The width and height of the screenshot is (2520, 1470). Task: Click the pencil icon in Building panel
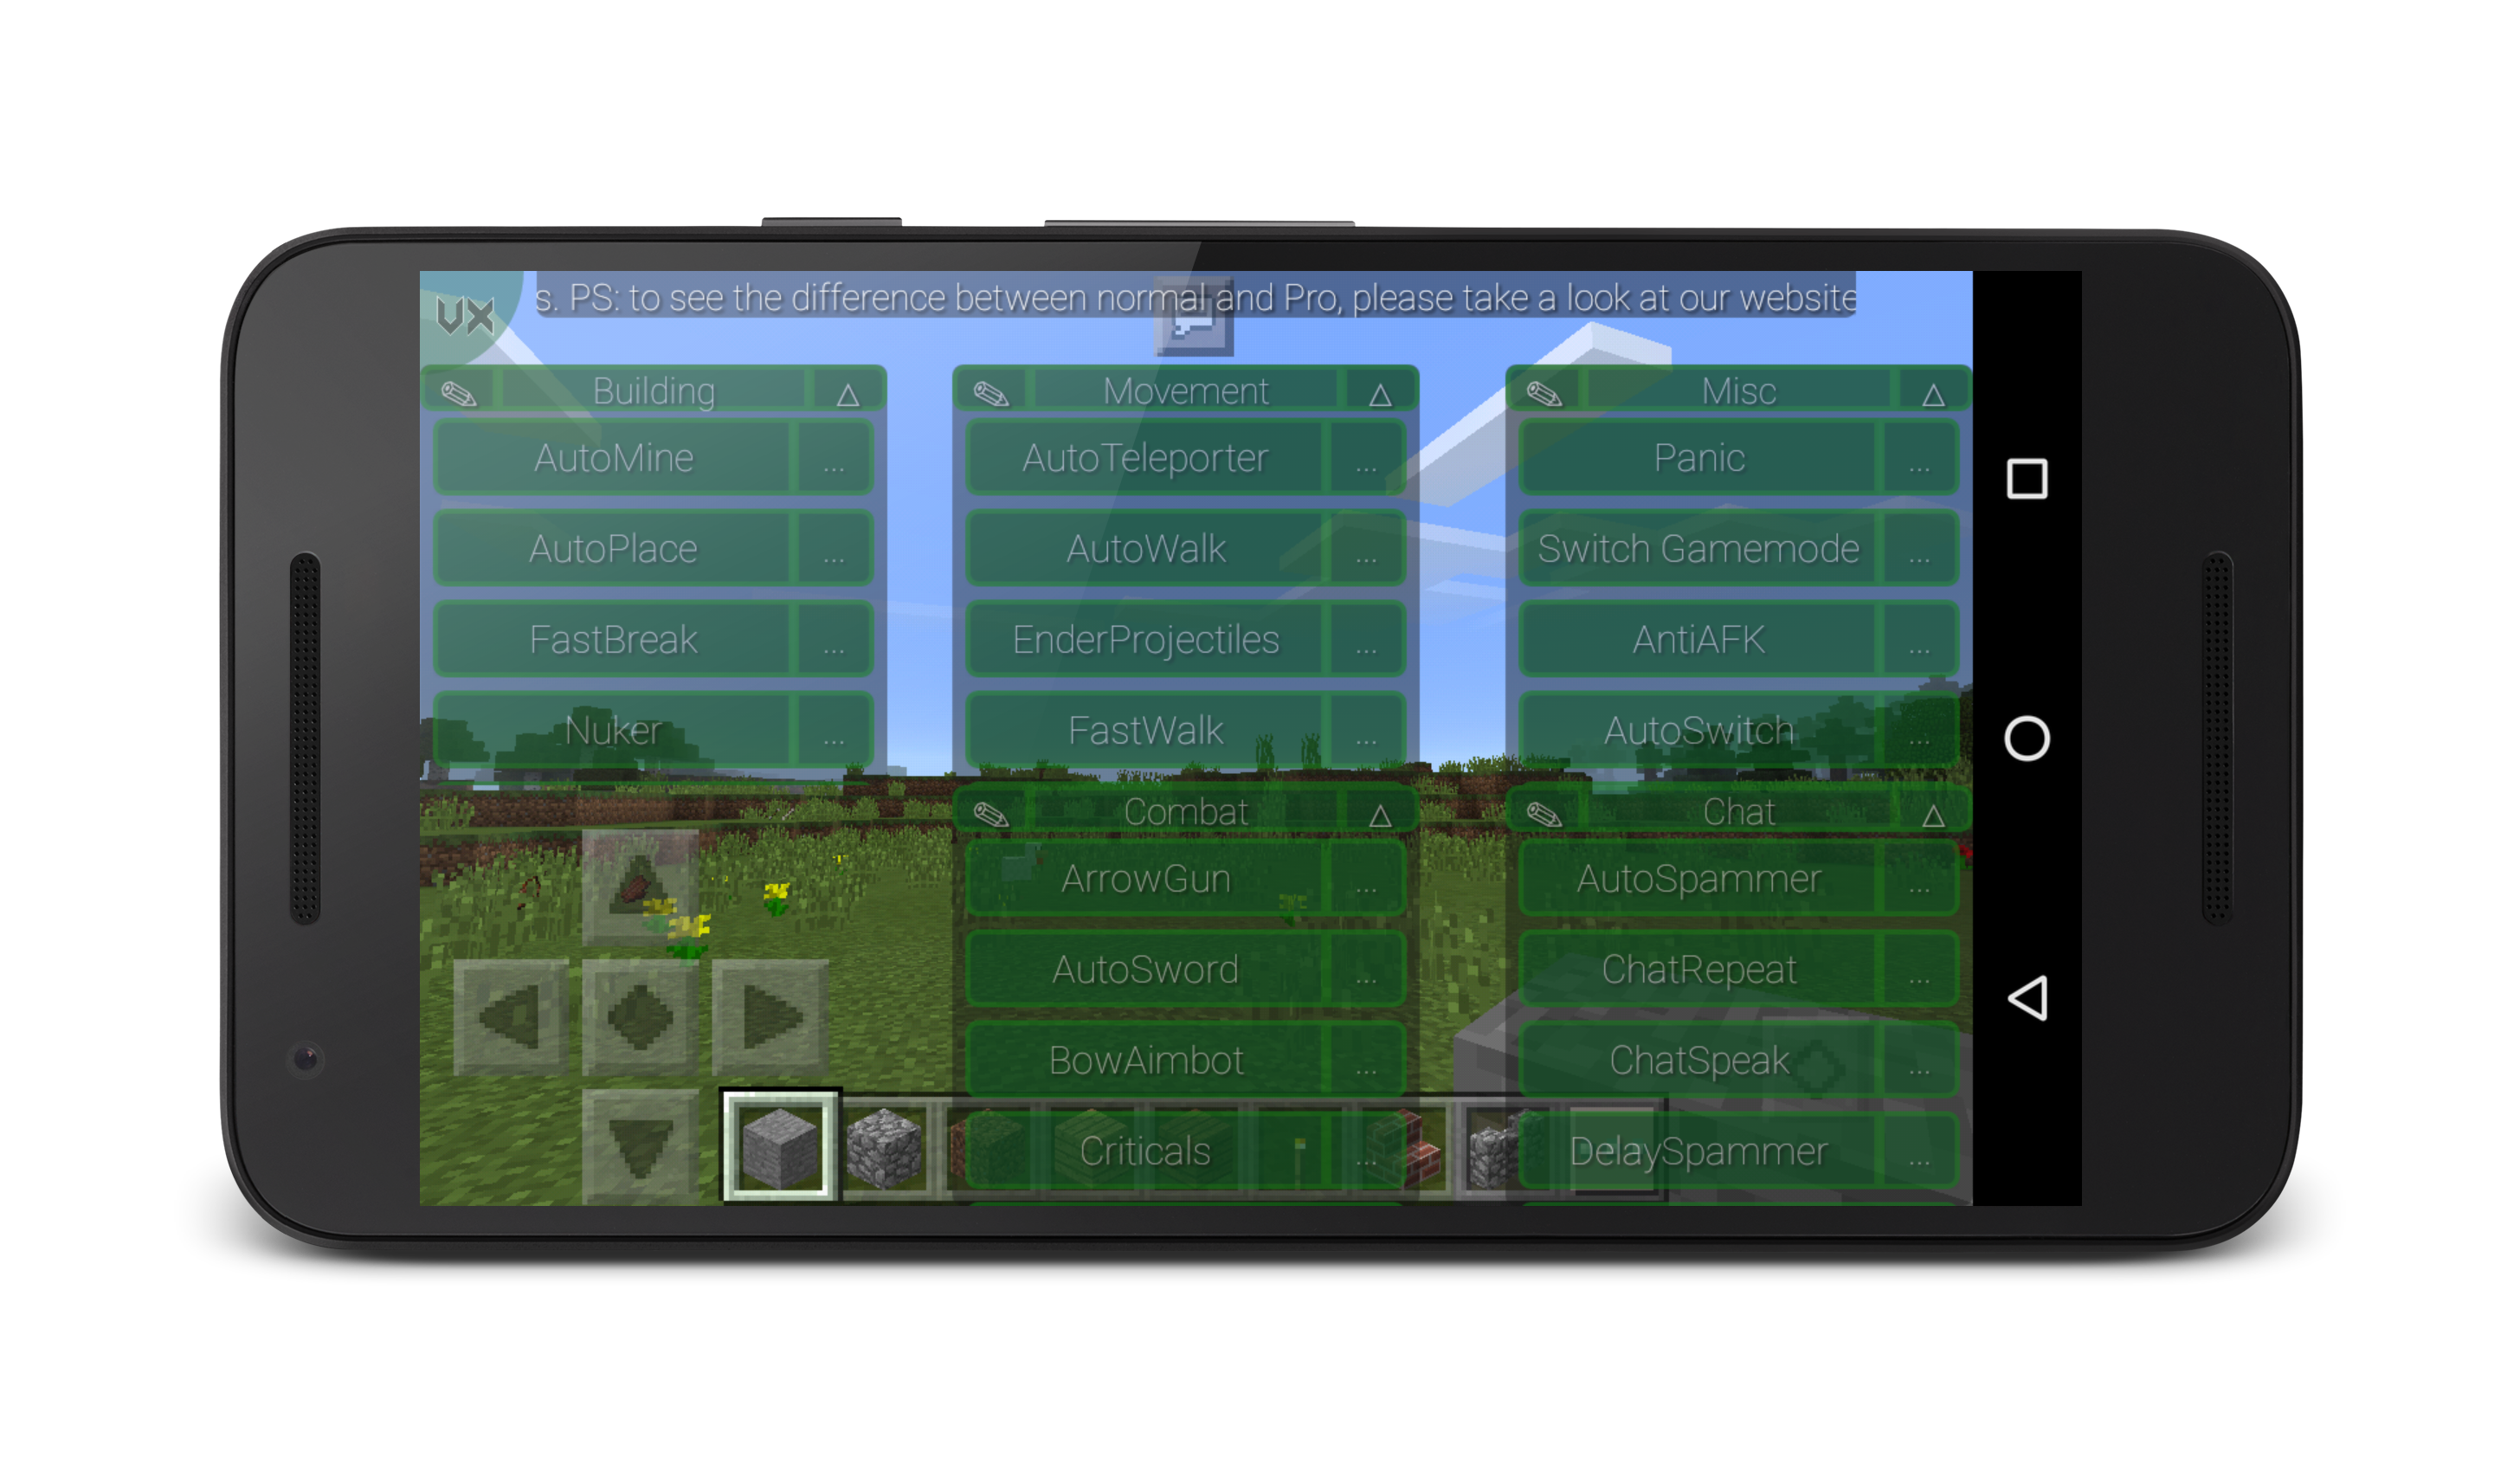click(461, 389)
